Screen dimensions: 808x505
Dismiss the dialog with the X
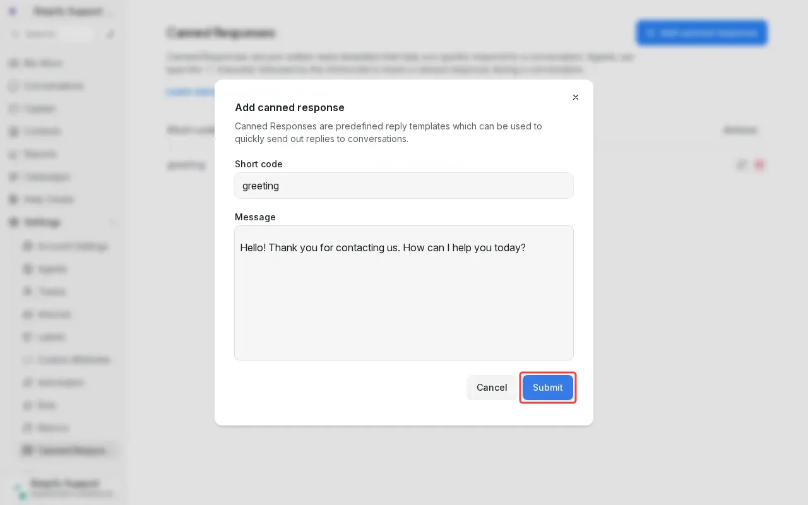coord(575,97)
